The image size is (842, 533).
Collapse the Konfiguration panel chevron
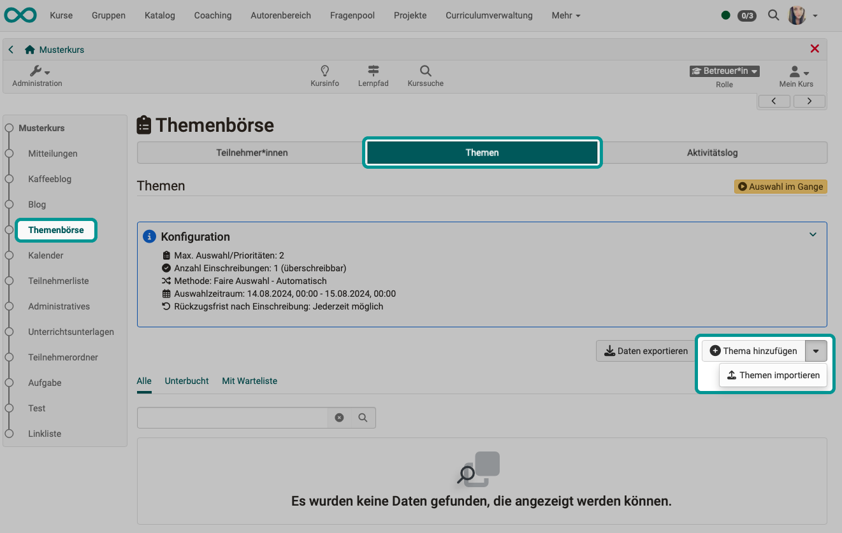pyautogui.click(x=813, y=234)
